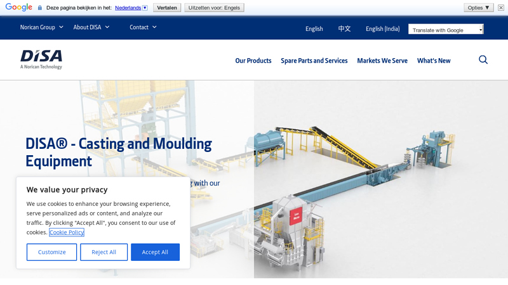Open the Markets We Serve menu
This screenshot has height=285, width=508.
(382, 60)
